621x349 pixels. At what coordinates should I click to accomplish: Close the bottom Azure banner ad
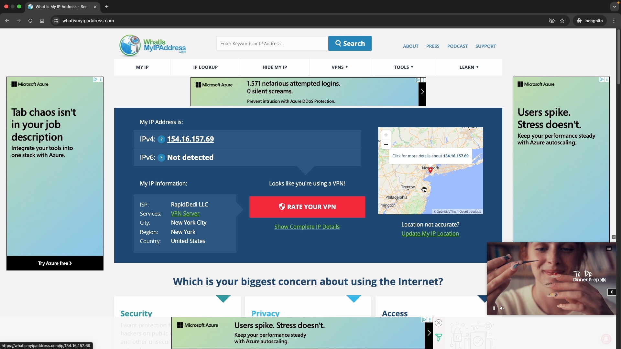tap(439, 323)
